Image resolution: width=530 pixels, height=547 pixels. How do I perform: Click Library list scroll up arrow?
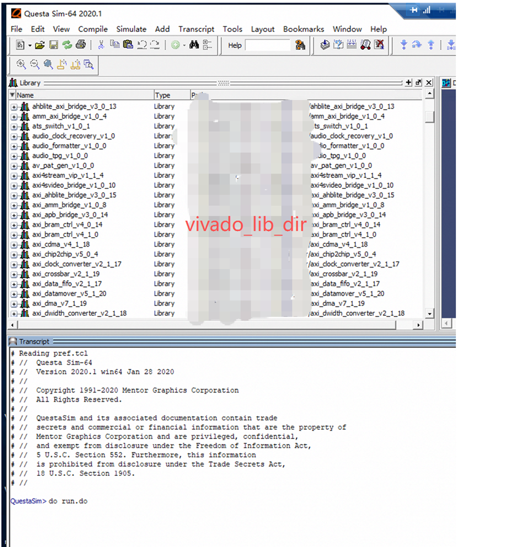(x=430, y=93)
